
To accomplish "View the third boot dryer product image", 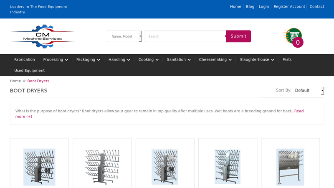I will tap(165, 167).
